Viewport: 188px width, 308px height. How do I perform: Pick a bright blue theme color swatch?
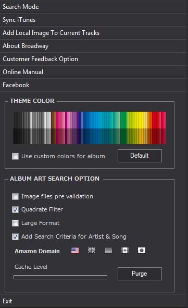pyautogui.click(x=88, y=120)
